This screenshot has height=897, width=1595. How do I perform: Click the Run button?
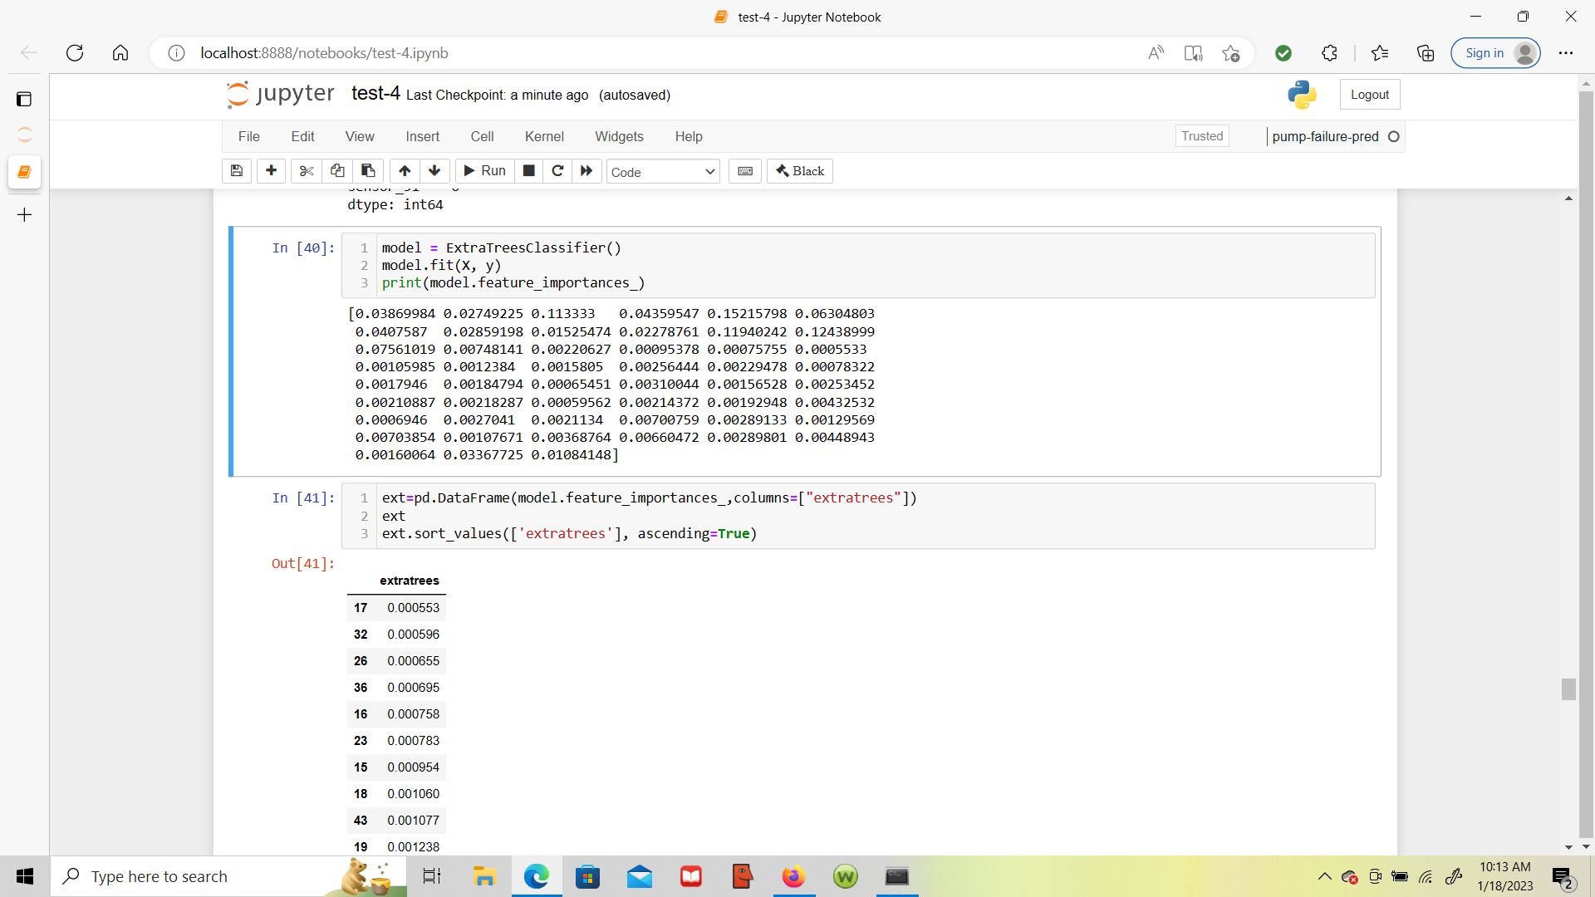pyautogui.click(x=485, y=171)
